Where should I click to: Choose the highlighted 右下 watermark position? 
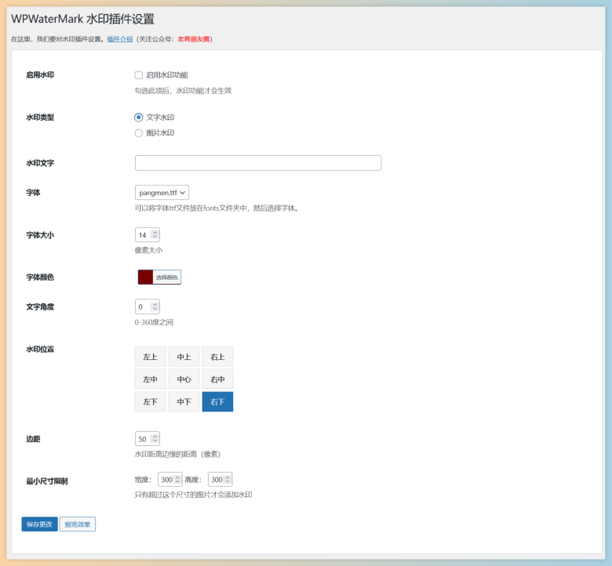(217, 402)
